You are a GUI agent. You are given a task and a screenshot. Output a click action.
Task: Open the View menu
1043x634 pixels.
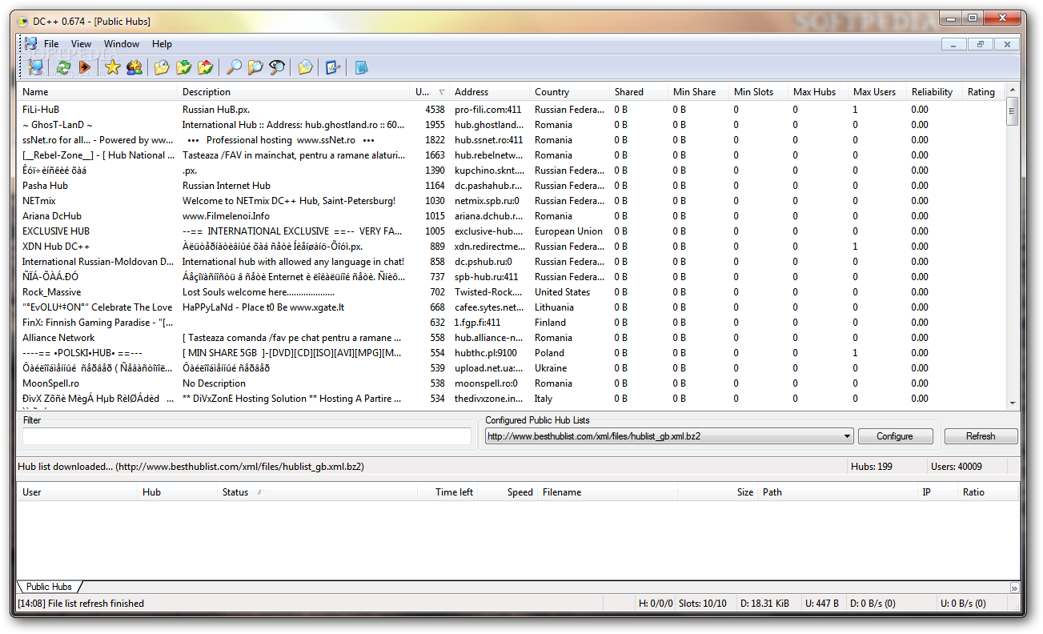click(x=81, y=44)
